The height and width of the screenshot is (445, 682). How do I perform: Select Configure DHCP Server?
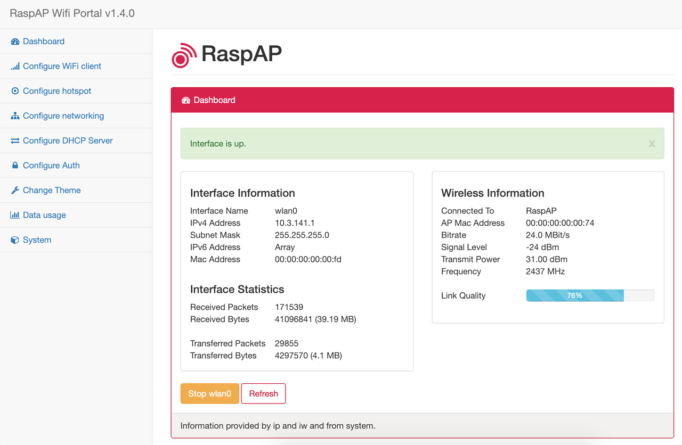click(x=76, y=141)
